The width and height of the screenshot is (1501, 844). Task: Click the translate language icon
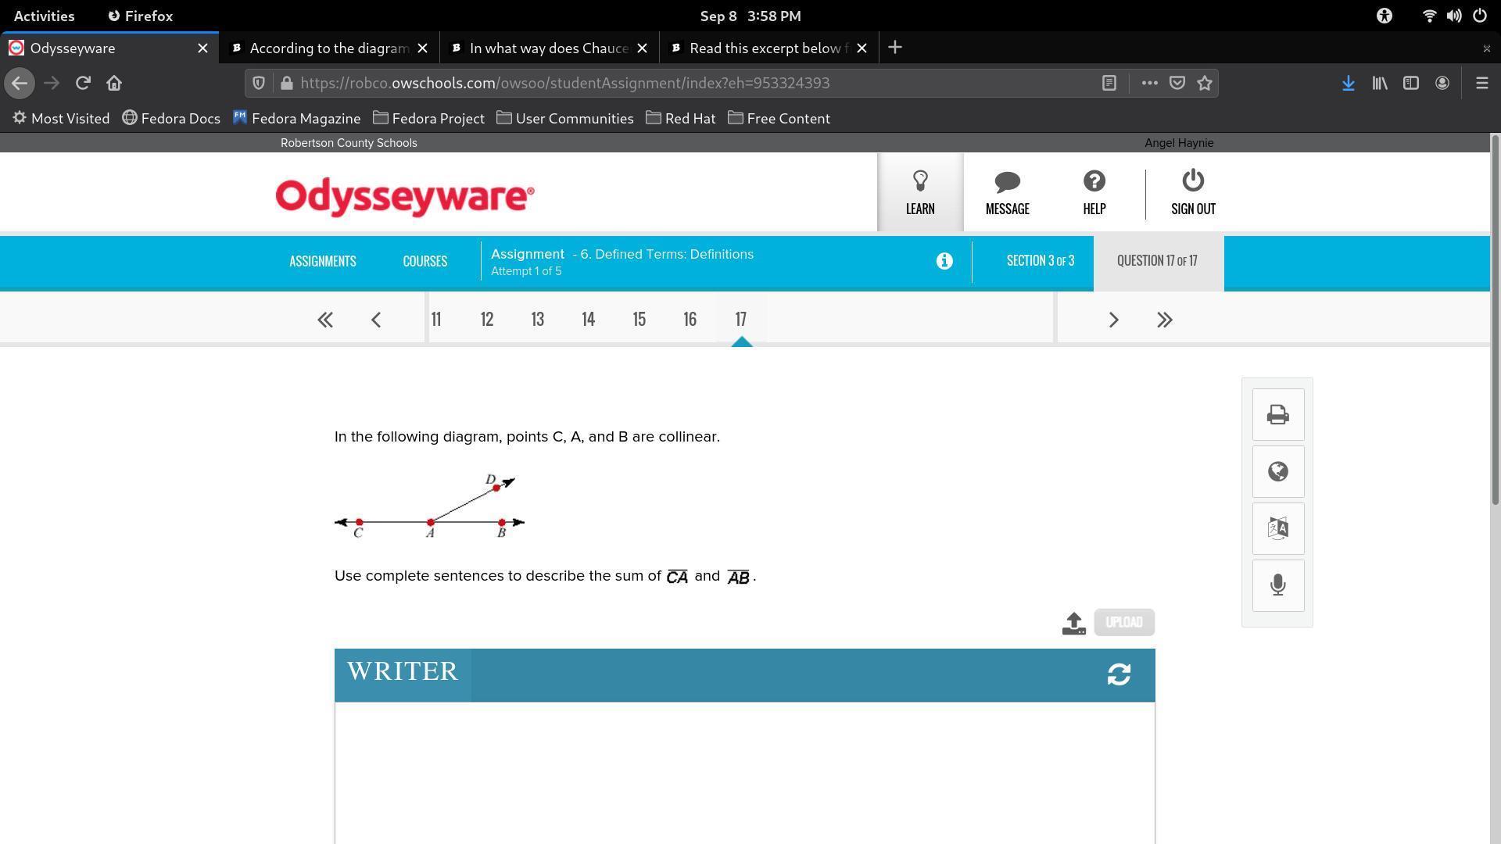tap(1277, 528)
